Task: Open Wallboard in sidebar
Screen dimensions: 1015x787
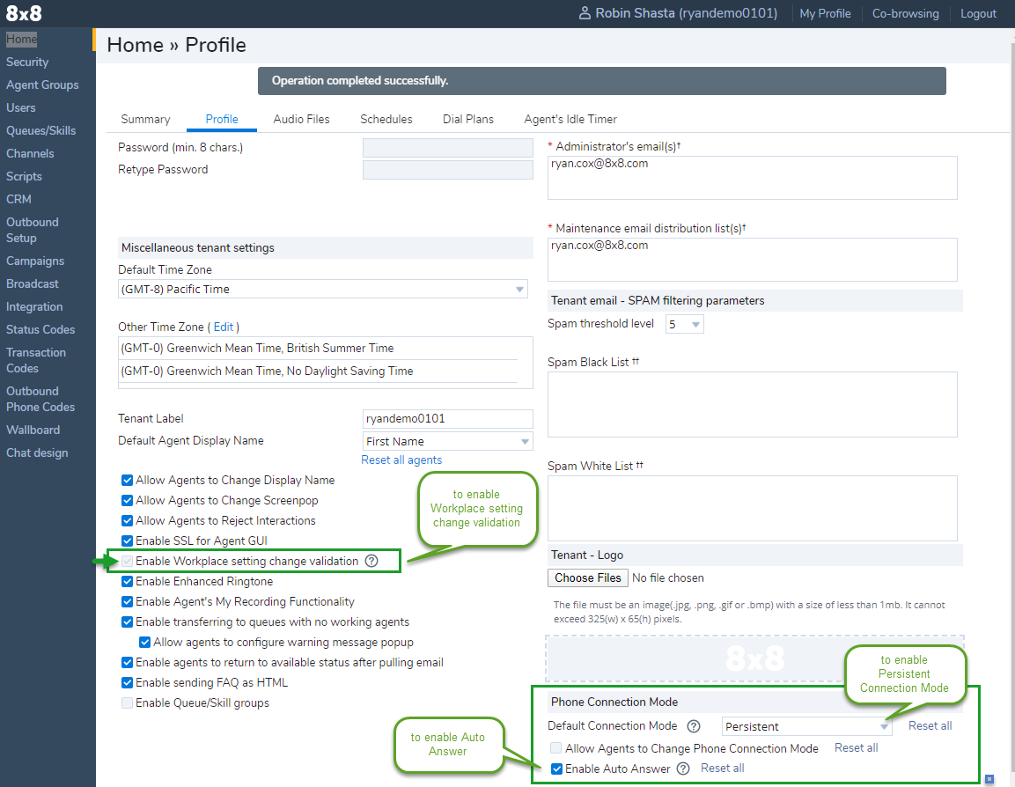Action: pyautogui.click(x=33, y=430)
